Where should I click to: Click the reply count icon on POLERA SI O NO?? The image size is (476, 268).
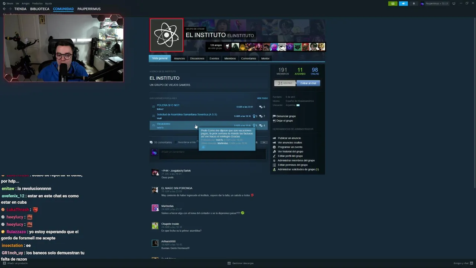pyautogui.click(x=261, y=107)
